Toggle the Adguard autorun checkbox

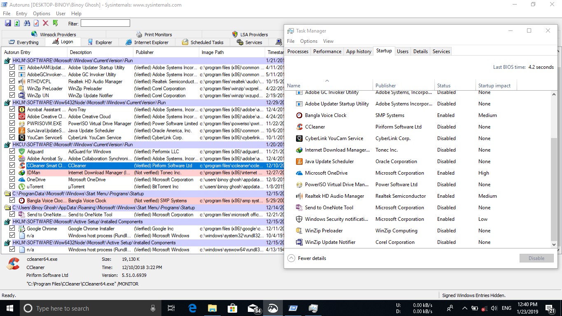click(x=12, y=152)
